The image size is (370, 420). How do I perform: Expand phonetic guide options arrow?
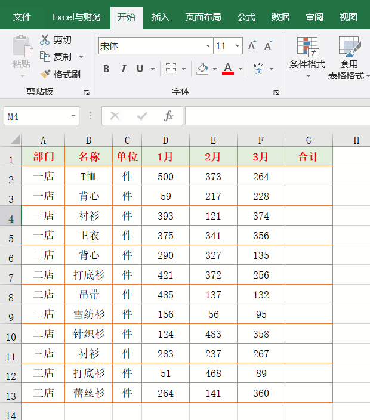[x=272, y=69]
